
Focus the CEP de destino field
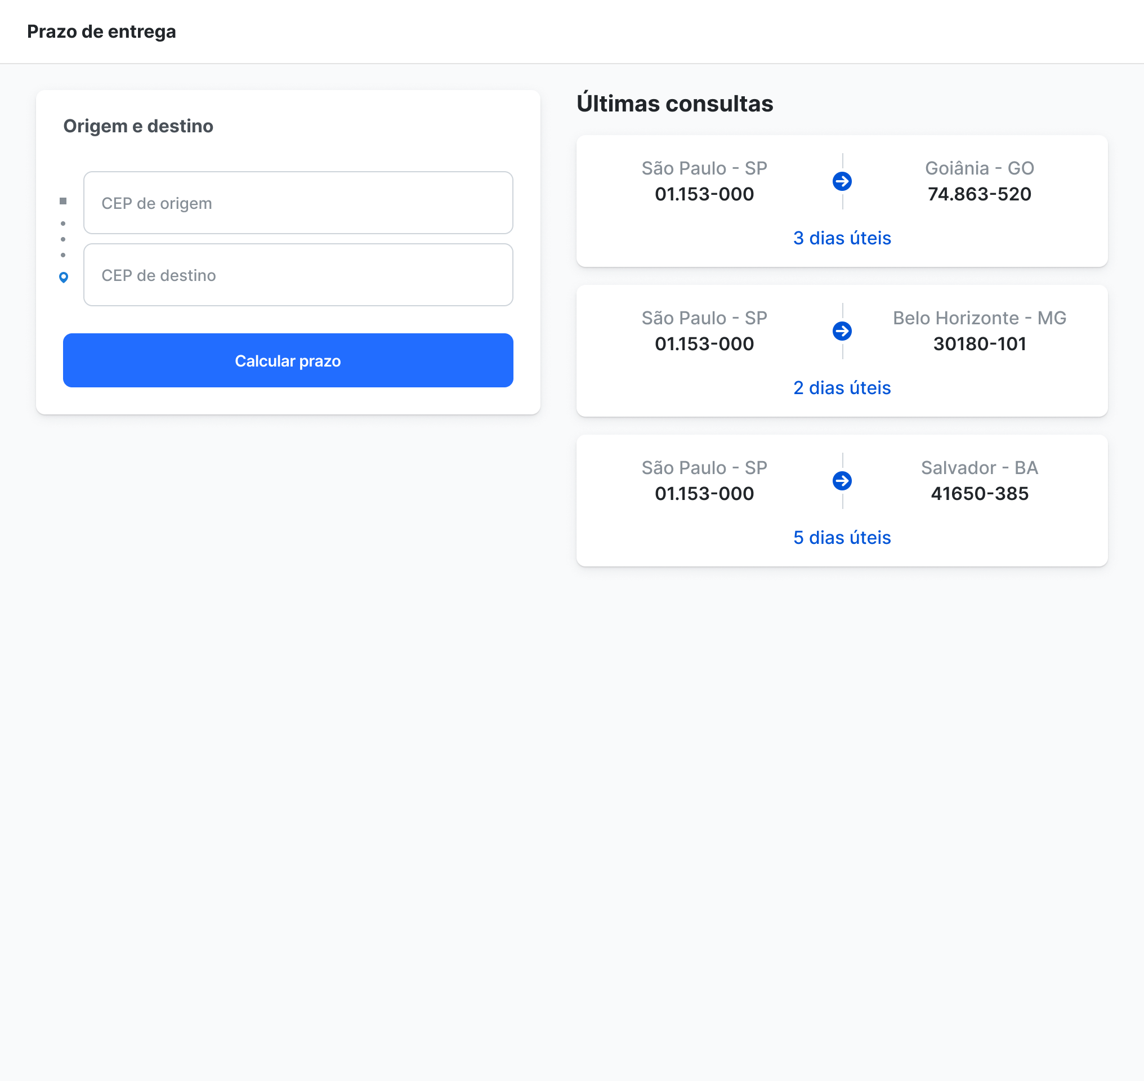pos(298,275)
